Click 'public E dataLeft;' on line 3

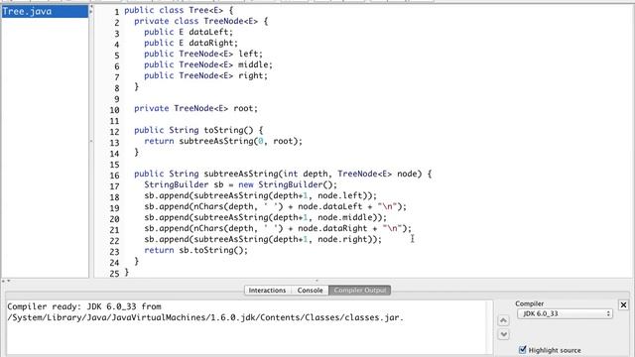click(x=189, y=32)
